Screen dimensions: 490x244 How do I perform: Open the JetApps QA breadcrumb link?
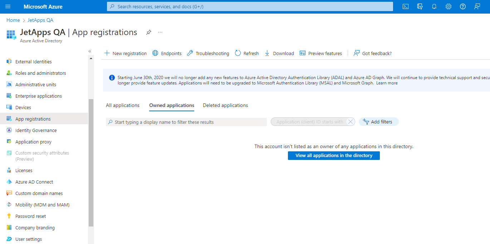(40, 20)
